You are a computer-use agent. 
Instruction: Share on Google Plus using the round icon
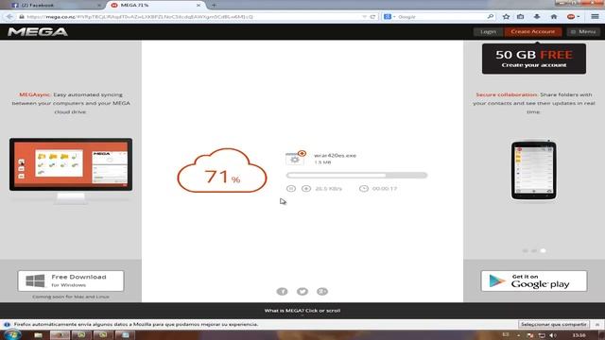322,292
